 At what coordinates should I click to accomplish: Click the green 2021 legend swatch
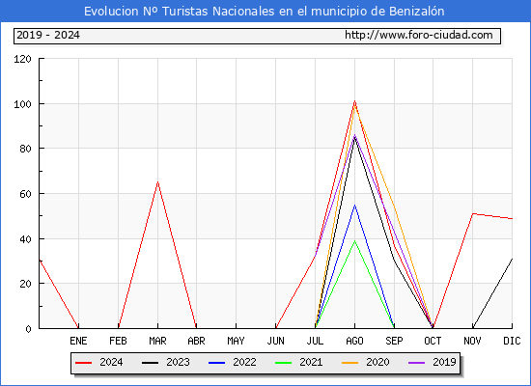coord(284,363)
